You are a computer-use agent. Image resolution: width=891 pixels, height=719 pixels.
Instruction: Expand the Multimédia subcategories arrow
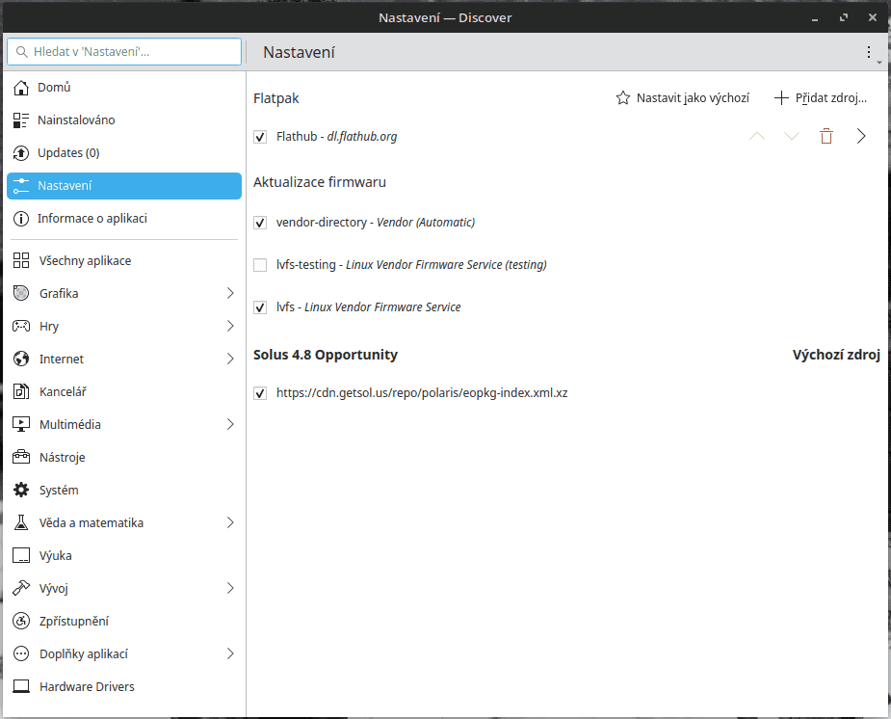pyautogui.click(x=230, y=424)
